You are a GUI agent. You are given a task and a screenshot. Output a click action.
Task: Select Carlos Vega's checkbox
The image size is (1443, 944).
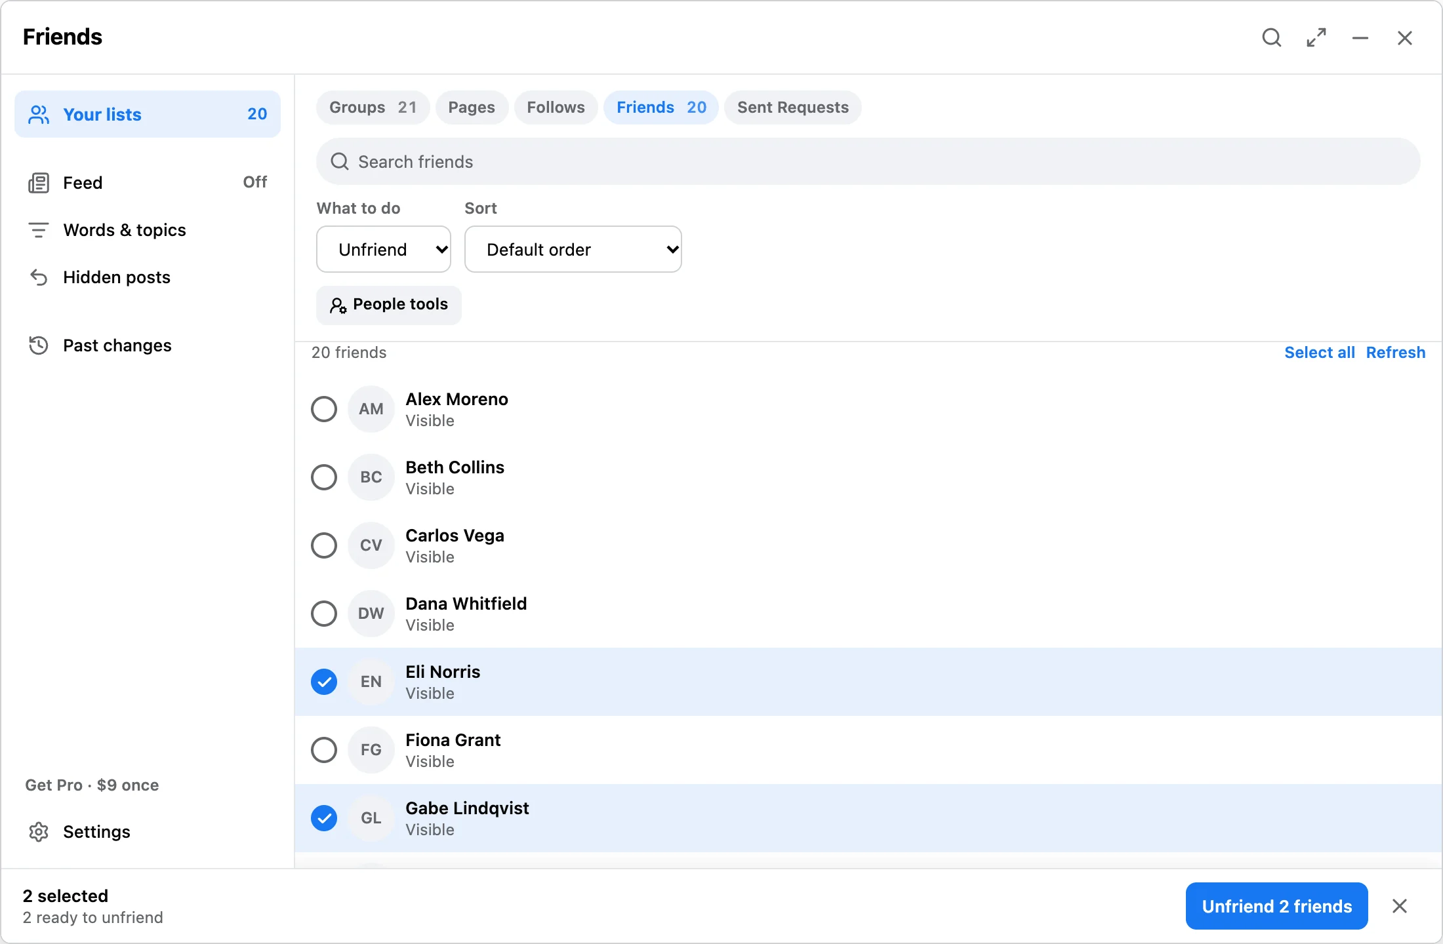[324, 545]
